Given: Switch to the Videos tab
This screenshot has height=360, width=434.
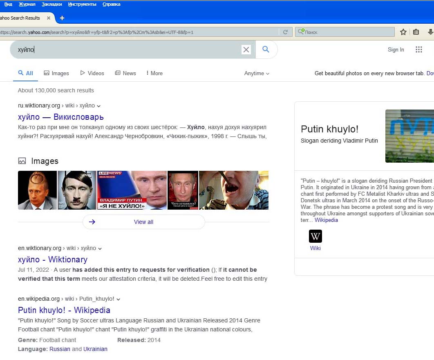Looking at the screenshot, I should 92,73.
